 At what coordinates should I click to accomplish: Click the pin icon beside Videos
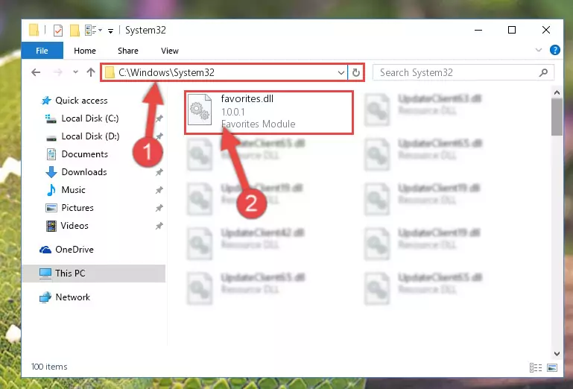pyautogui.click(x=159, y=226)
